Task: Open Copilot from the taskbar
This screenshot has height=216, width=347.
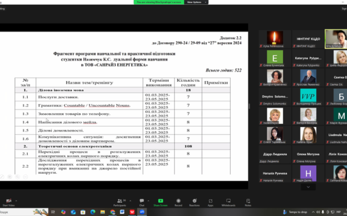Action: [63, 212]
